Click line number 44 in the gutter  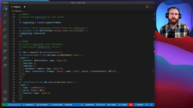14,55
